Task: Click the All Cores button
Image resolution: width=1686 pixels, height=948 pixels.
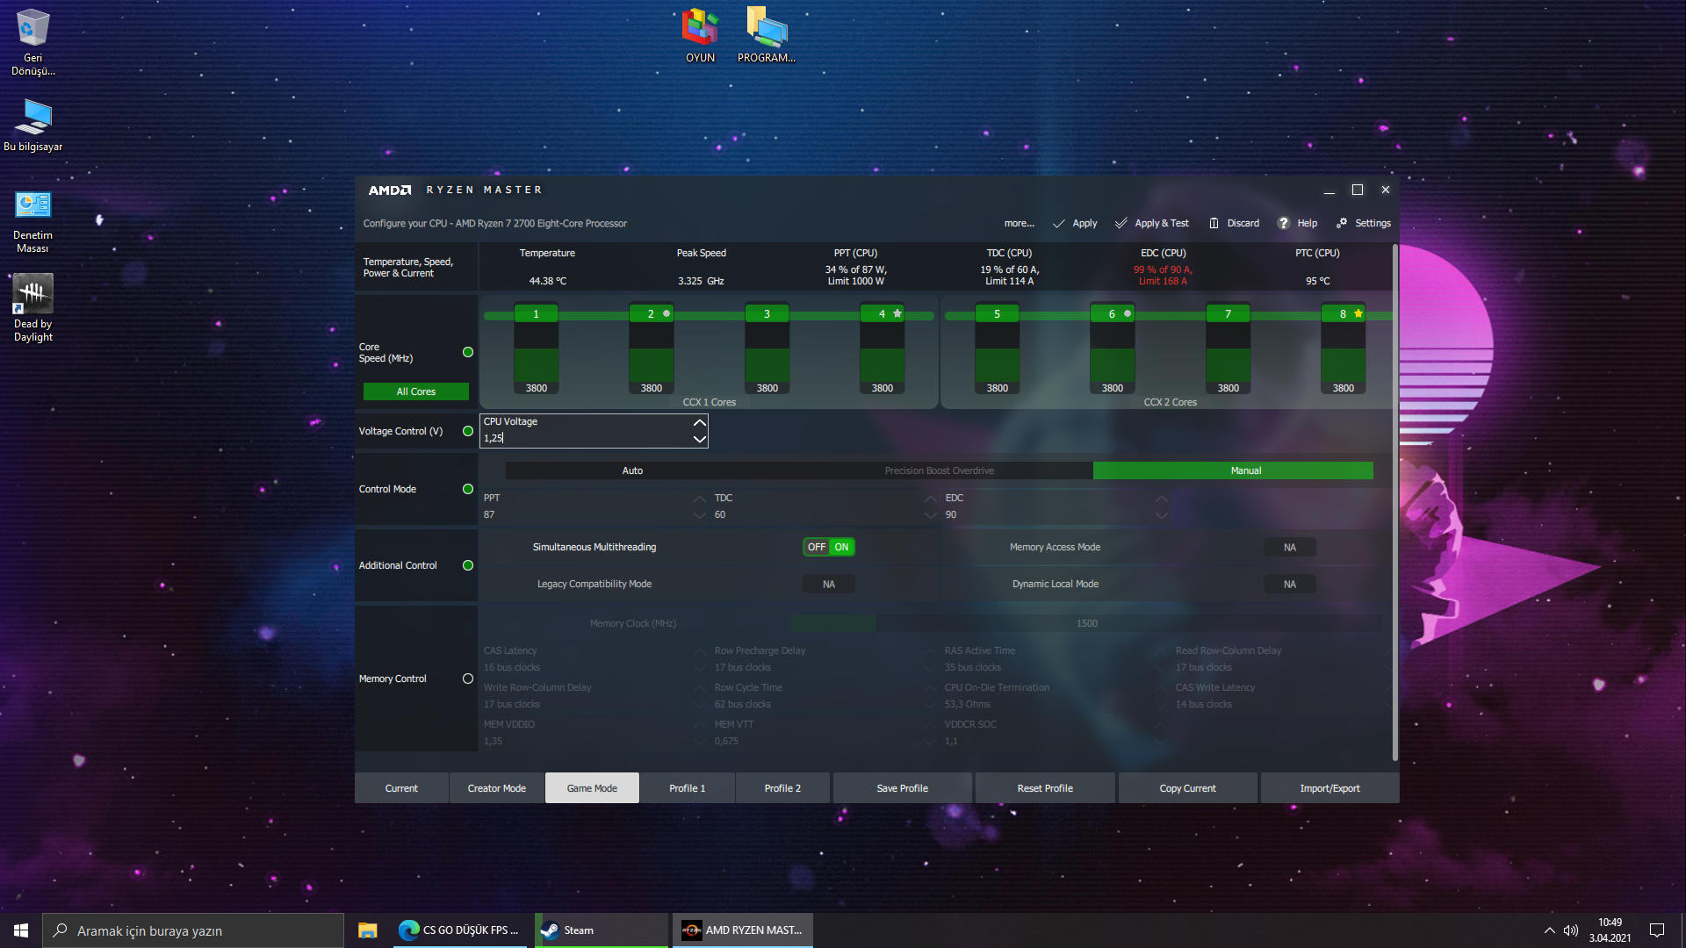Action: coord(415,391)
